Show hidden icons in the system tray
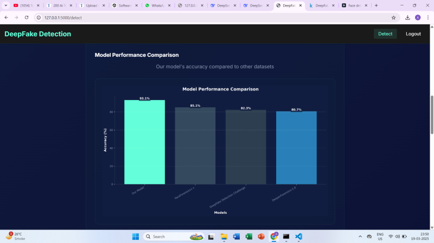This screenshot has width=434, height=243. point(360,237)
